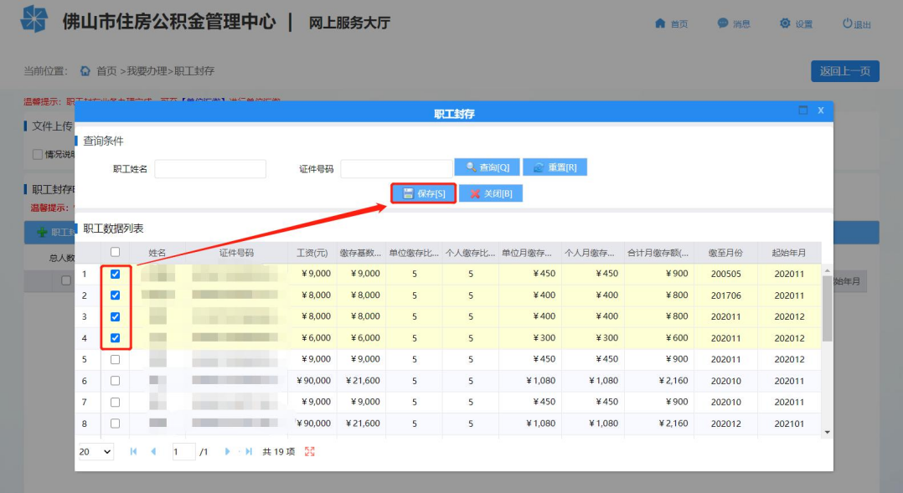This screenshot has width=903, height=493.
Task: Maximize the 职工封存 dialog
Action: [x=802, y=110]
